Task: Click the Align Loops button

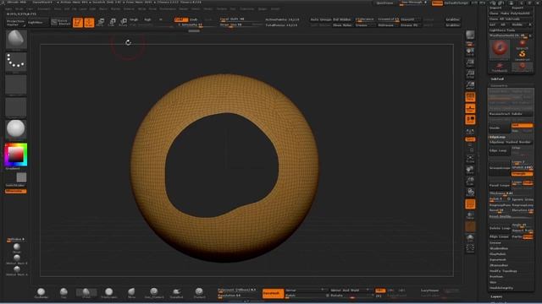Action: tap(499, 236)
